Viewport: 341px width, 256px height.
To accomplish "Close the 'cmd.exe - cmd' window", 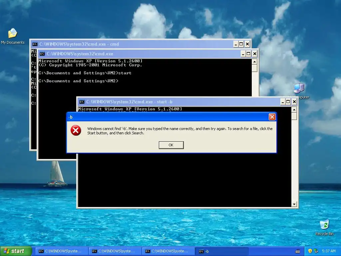I will [x=247, y=44].
